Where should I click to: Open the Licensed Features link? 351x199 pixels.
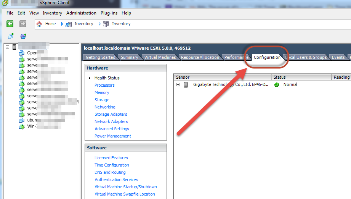pos(111,158)
